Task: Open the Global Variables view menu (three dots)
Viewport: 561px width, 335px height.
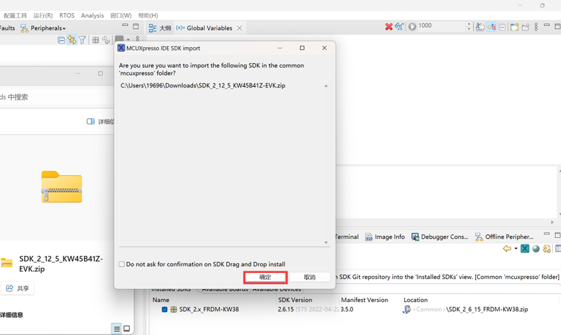Action: click(536, 27)
